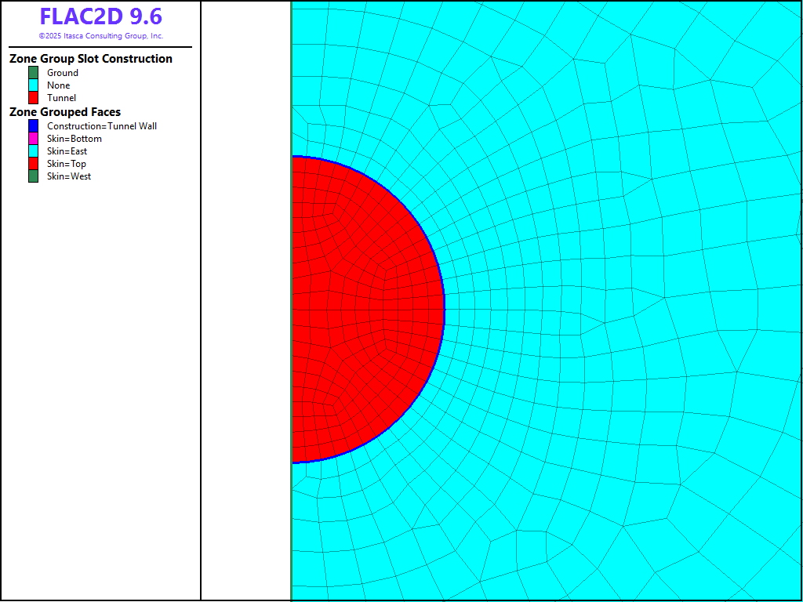Select the Skin=Bottom label text
803x602 pixels.
click(x=74, y=139)
